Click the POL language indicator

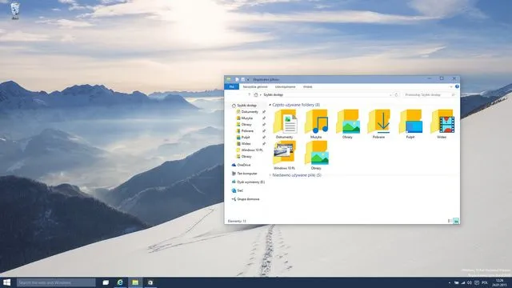[x=485, y=282]
